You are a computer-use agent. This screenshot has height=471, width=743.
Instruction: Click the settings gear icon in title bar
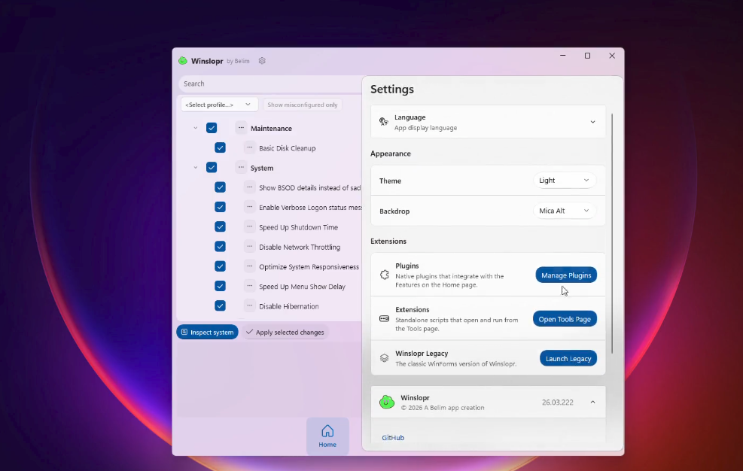coord(262,61)
